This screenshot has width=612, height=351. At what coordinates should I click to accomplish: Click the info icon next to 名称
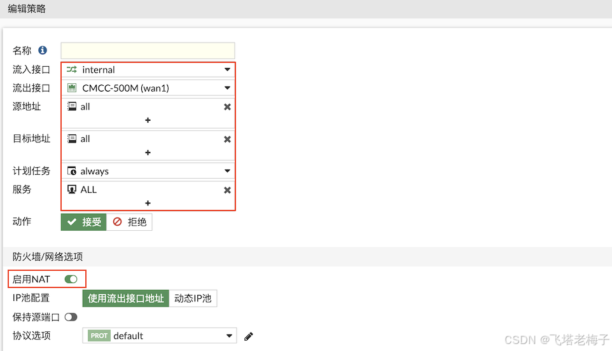pos(43,50)
